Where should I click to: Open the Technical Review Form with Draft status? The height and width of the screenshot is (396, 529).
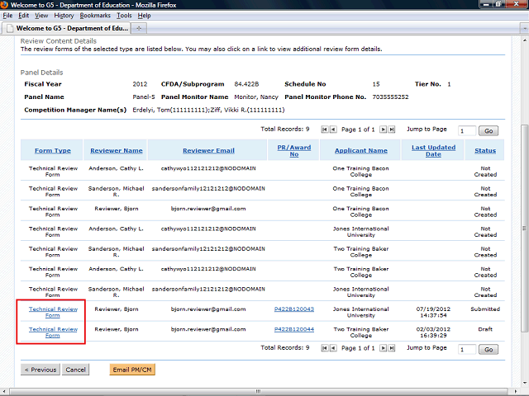(53, 332)
